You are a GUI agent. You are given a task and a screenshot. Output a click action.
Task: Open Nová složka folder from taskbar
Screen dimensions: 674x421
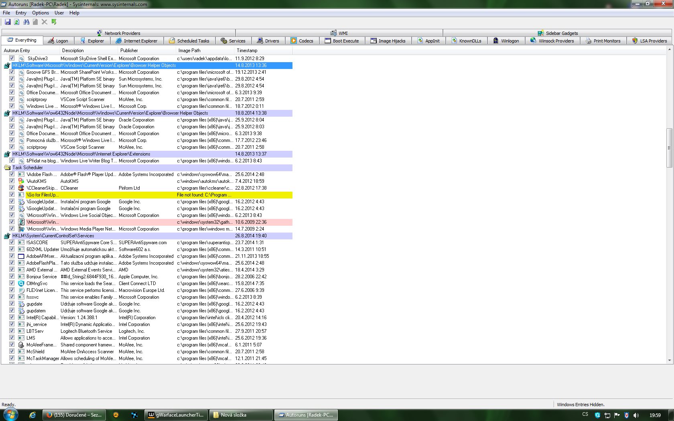(241, 415)
